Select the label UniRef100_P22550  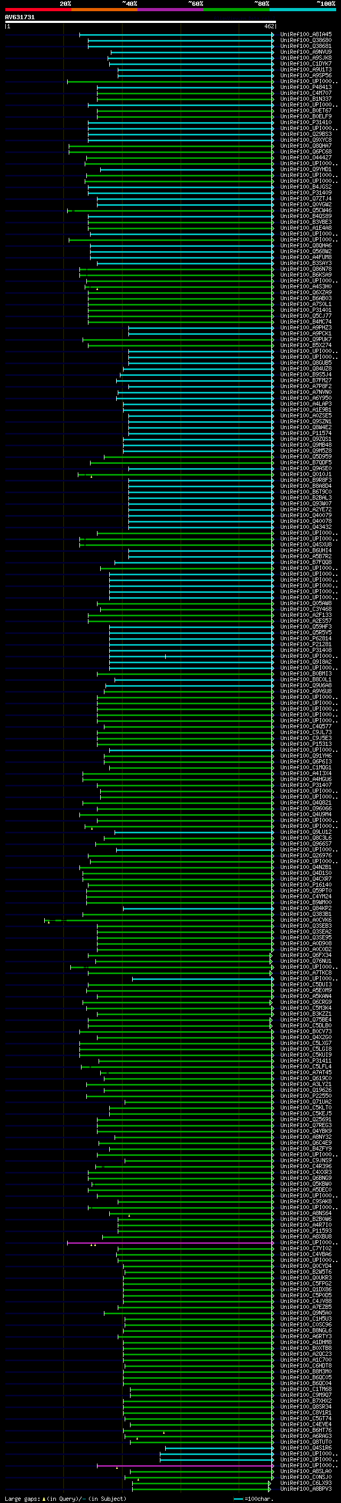pyautogui.click(x=305, y=1096)
